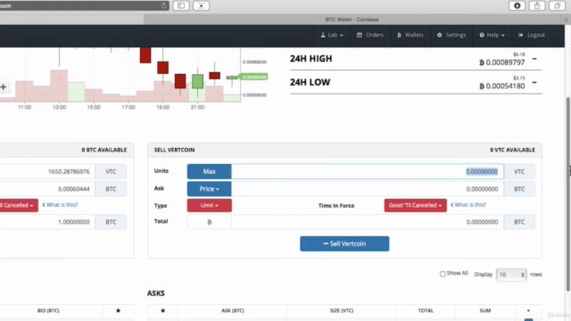This screenshot has width=571, height=321.
Task: Click the Max units button
Action: click(x=209, y=171)
